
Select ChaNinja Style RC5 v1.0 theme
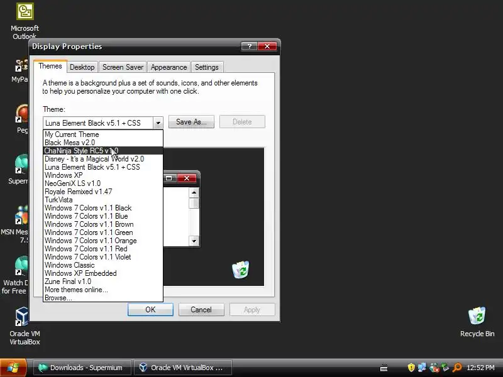pyautogui.click(x=103, y=151)
